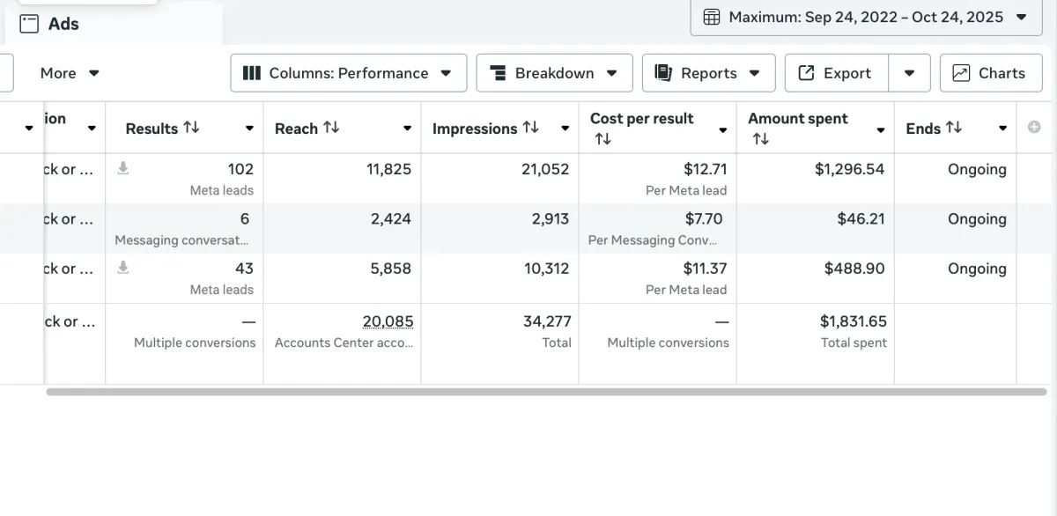Sort by Impressions column arrows
Viewport: 1057px width, 516px height.
[530, 128]
